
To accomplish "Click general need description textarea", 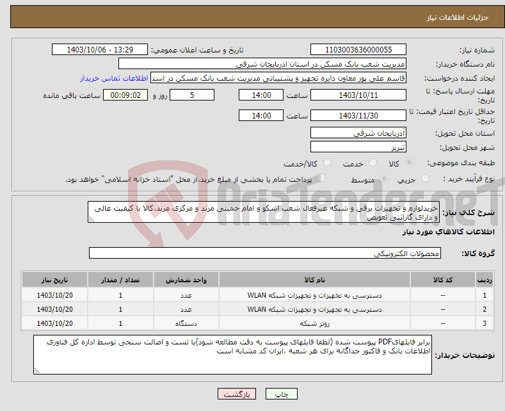I will pyautogui.click(x=264, y=212).
